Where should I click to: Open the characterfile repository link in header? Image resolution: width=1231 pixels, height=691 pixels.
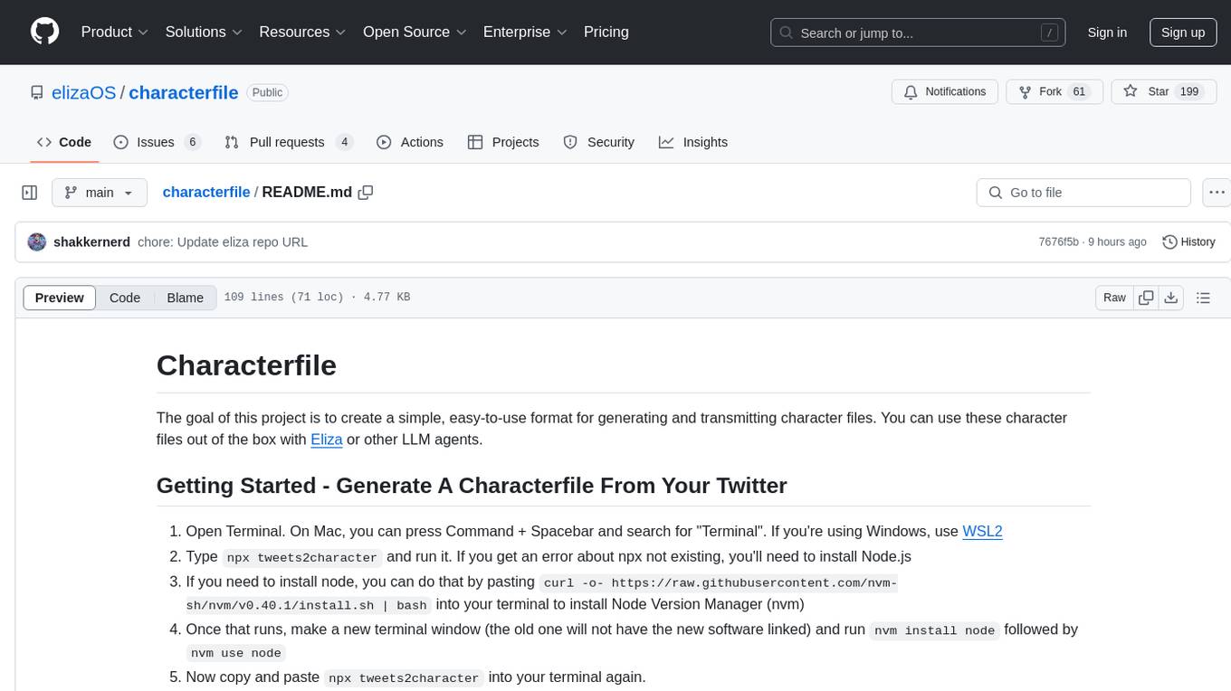click(x=184, y=92)
